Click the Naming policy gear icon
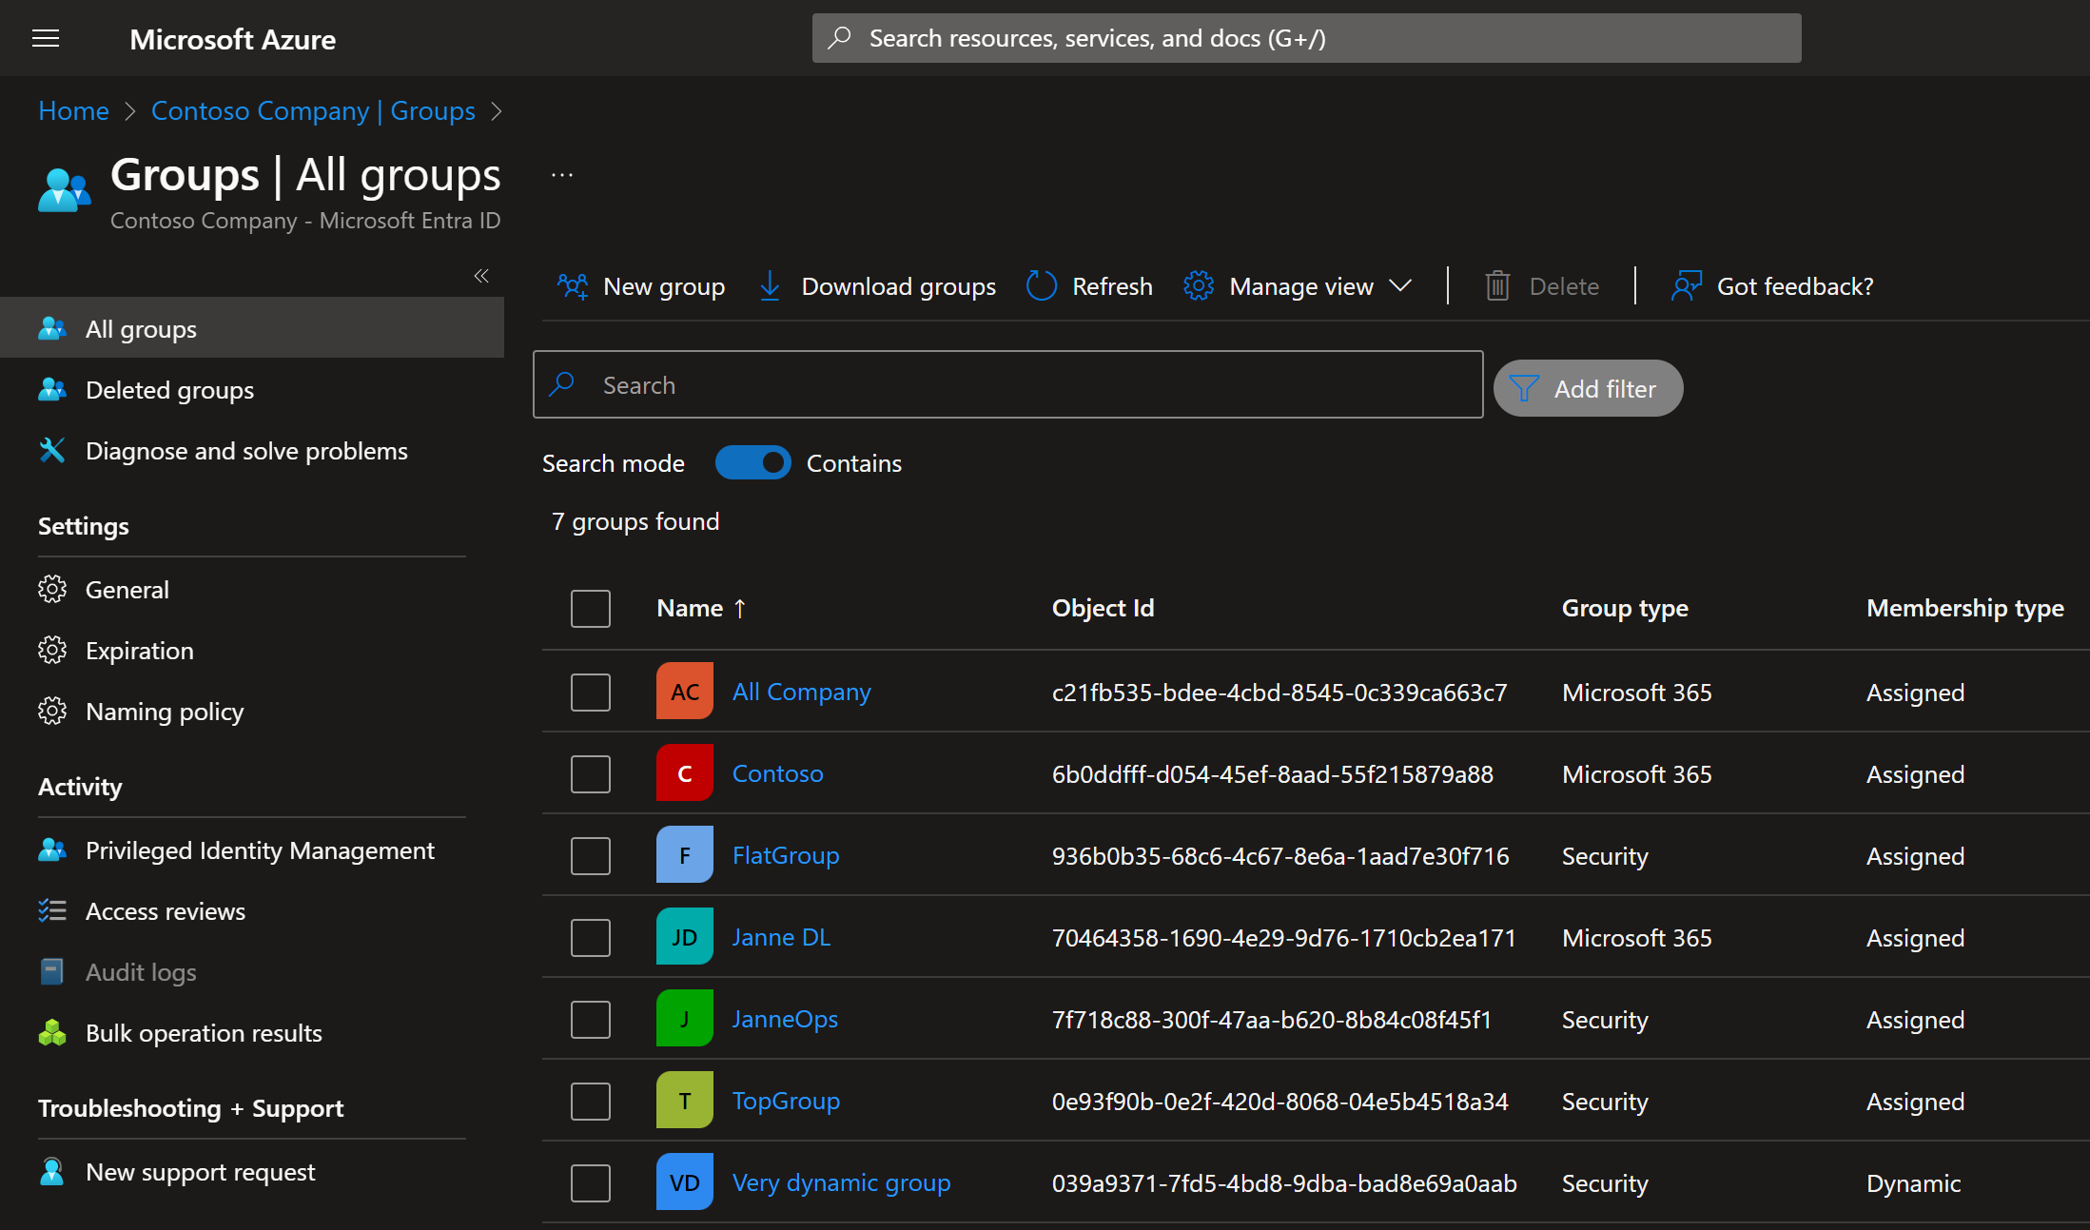Viewport: 2090px width, 1230px height. 52,712
